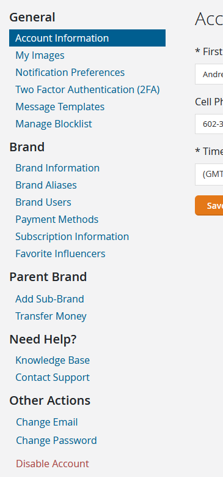
Task: Open Brand Information
Action: pyautogui.click(x=57, y=168)
